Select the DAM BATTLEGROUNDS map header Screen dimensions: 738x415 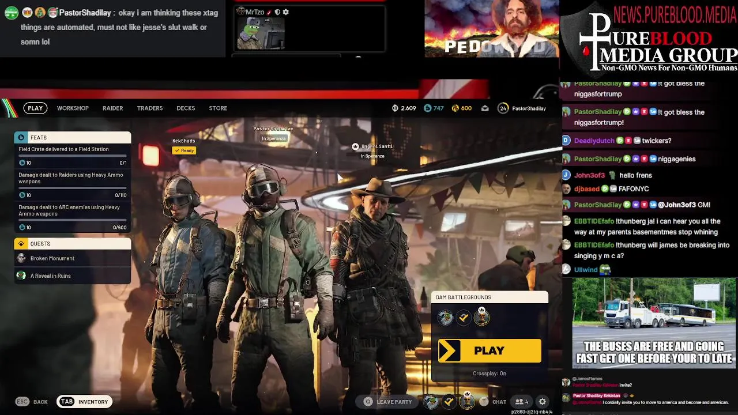click(x=489, y=297)
